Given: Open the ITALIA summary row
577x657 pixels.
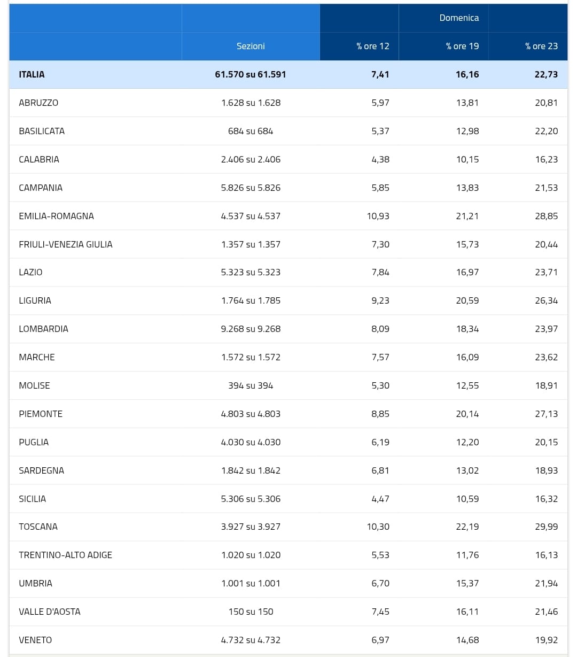Looking at the screenshot, I should pyautogui.click(x=288, y=74).
